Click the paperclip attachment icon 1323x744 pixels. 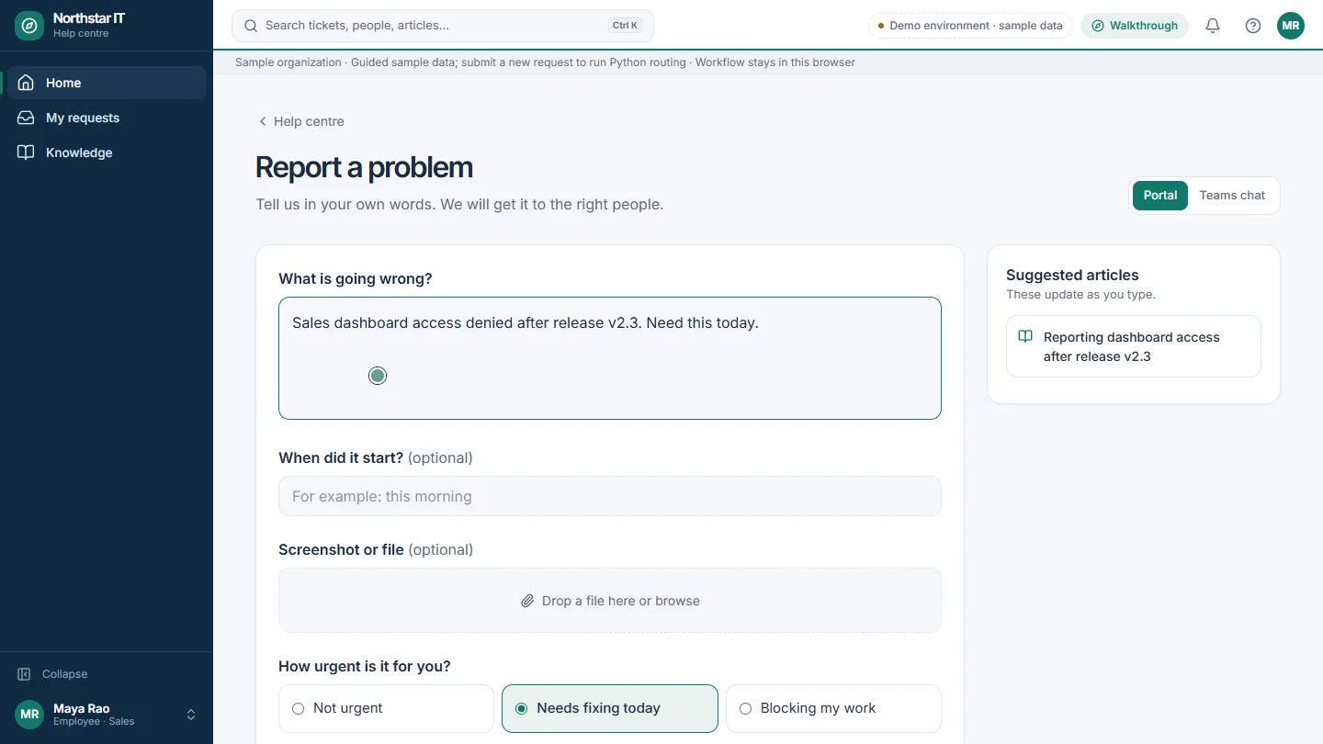tap(527, 601)
